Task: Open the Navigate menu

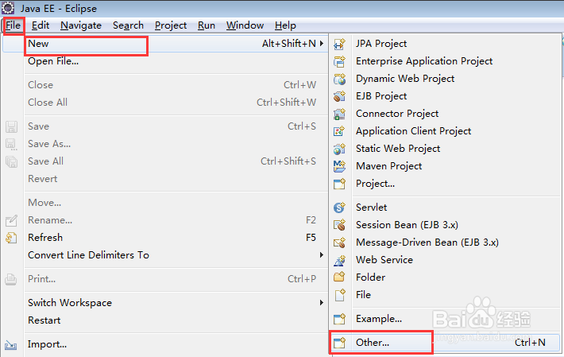Action: point(81,25)
